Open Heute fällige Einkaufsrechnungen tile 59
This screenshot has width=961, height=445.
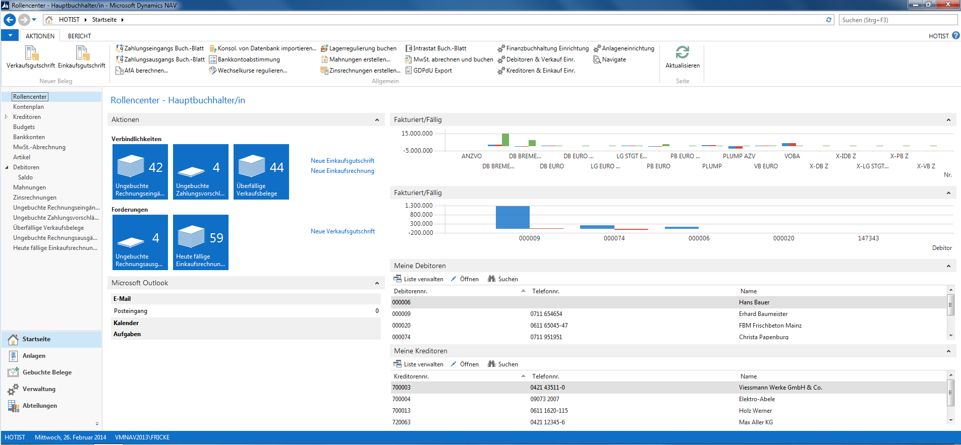201,242
